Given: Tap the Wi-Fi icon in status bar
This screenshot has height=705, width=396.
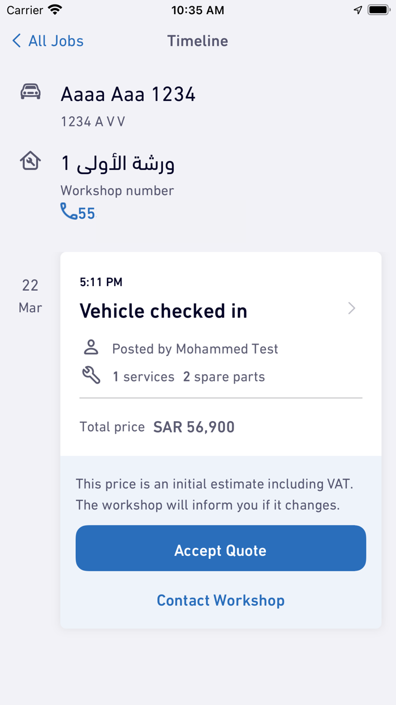Looking at the screenshot, I should tap(55, 9).
